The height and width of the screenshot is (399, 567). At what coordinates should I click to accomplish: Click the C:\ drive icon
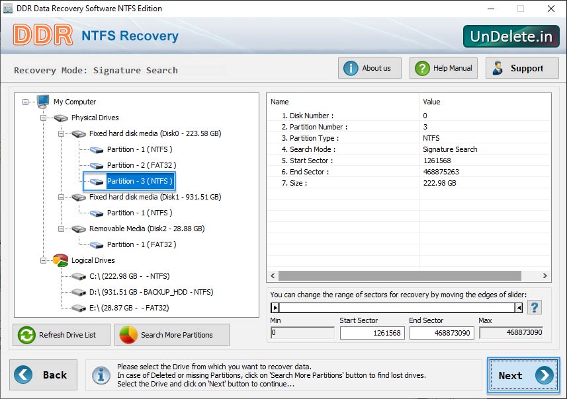79,277
